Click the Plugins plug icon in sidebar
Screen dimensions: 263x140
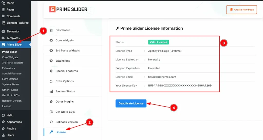point(3,128)
